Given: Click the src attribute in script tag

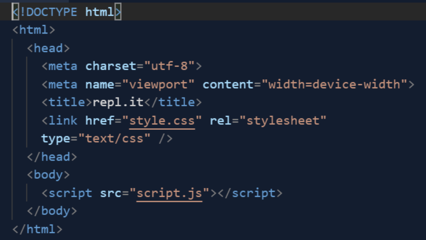Looking at the screenshot, I should coord(111,193).
